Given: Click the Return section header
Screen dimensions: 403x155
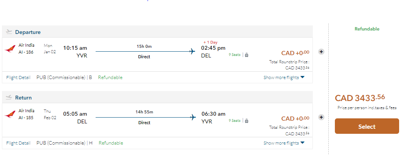Looking at the screenshot, I should click(x=23, y=98).
